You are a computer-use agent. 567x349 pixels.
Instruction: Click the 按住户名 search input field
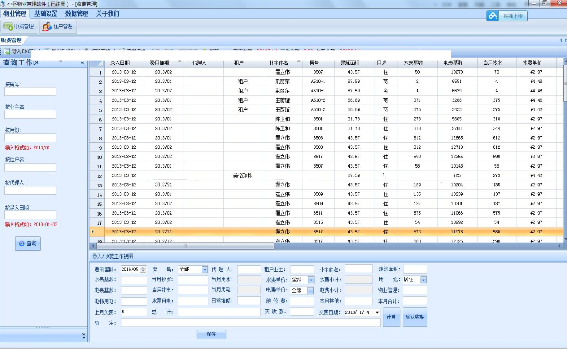click(x=31, y=168)
